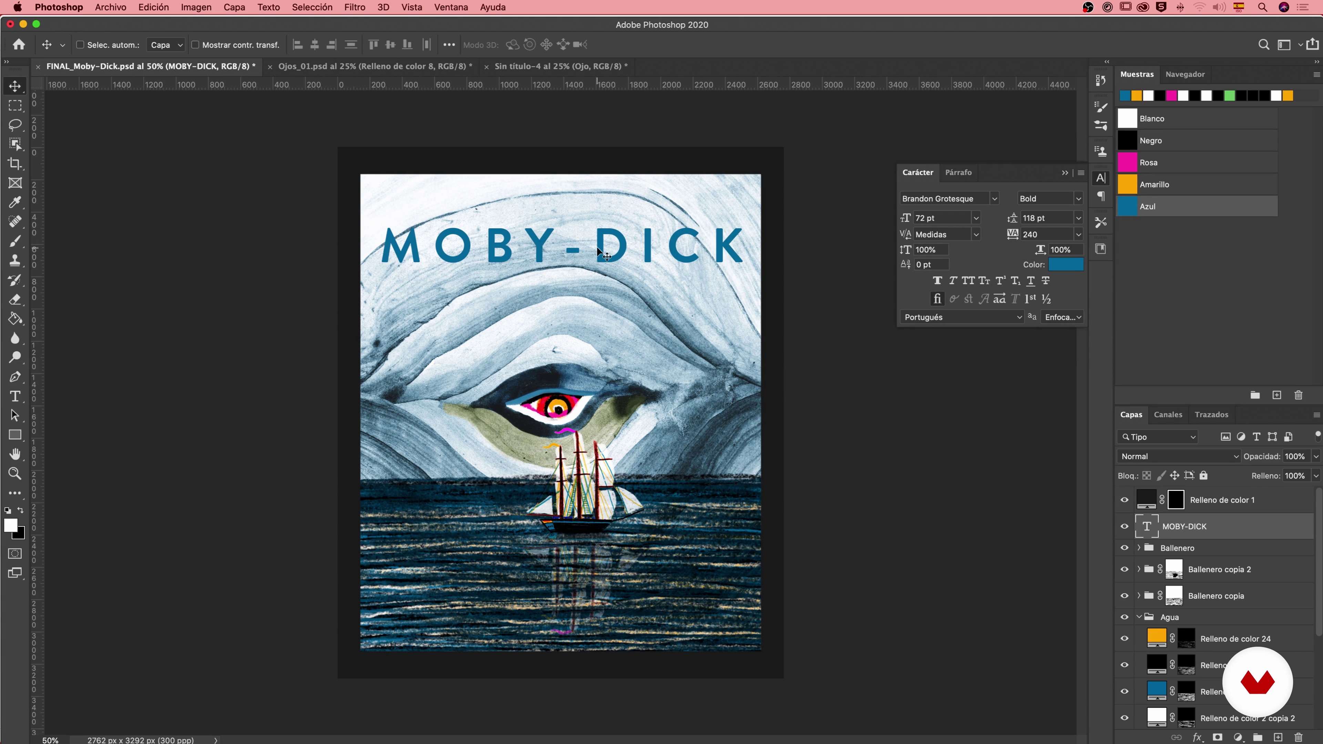Select the Lasso tool
This screenshot has width=1323, height=744.
15,125
